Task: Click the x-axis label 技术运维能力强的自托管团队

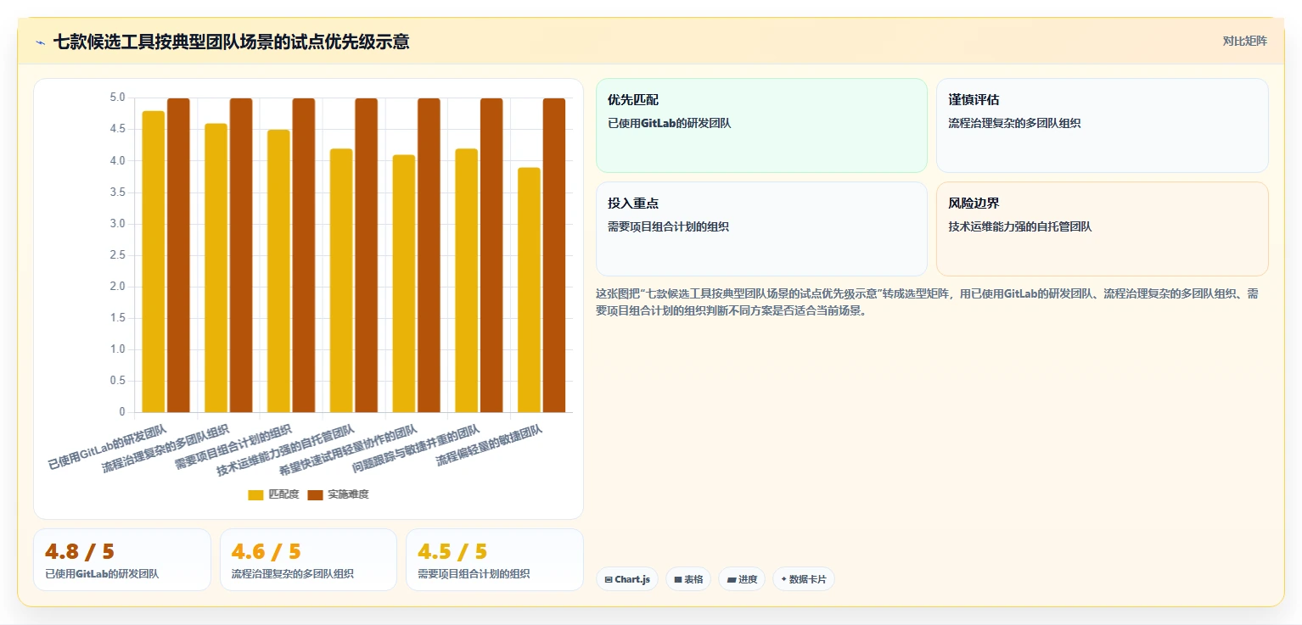Action: coord(285,449)
